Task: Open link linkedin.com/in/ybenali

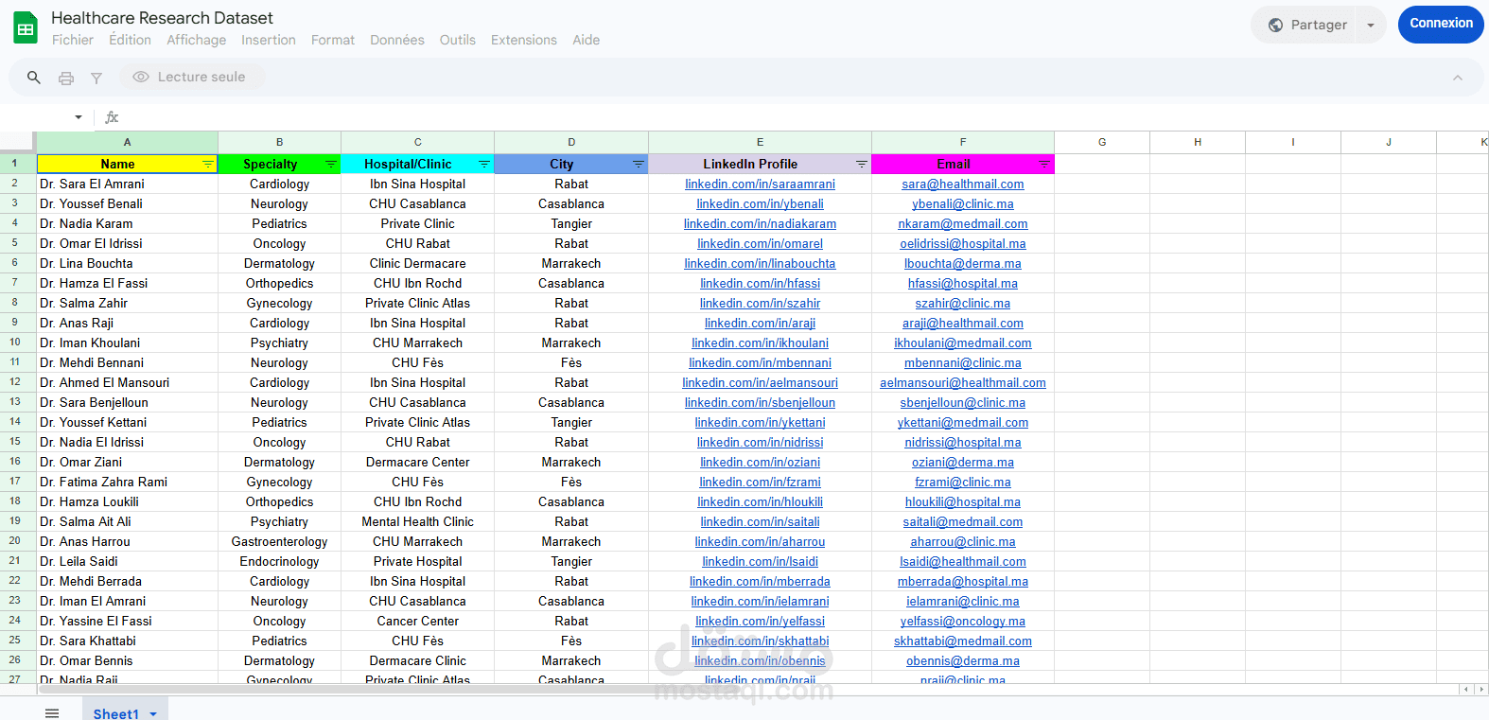Action: pyautogui.click(x=760, y=204)
